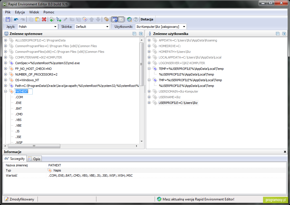
Task: Select HOMEDRIVE=C: row
Action: 170,46
